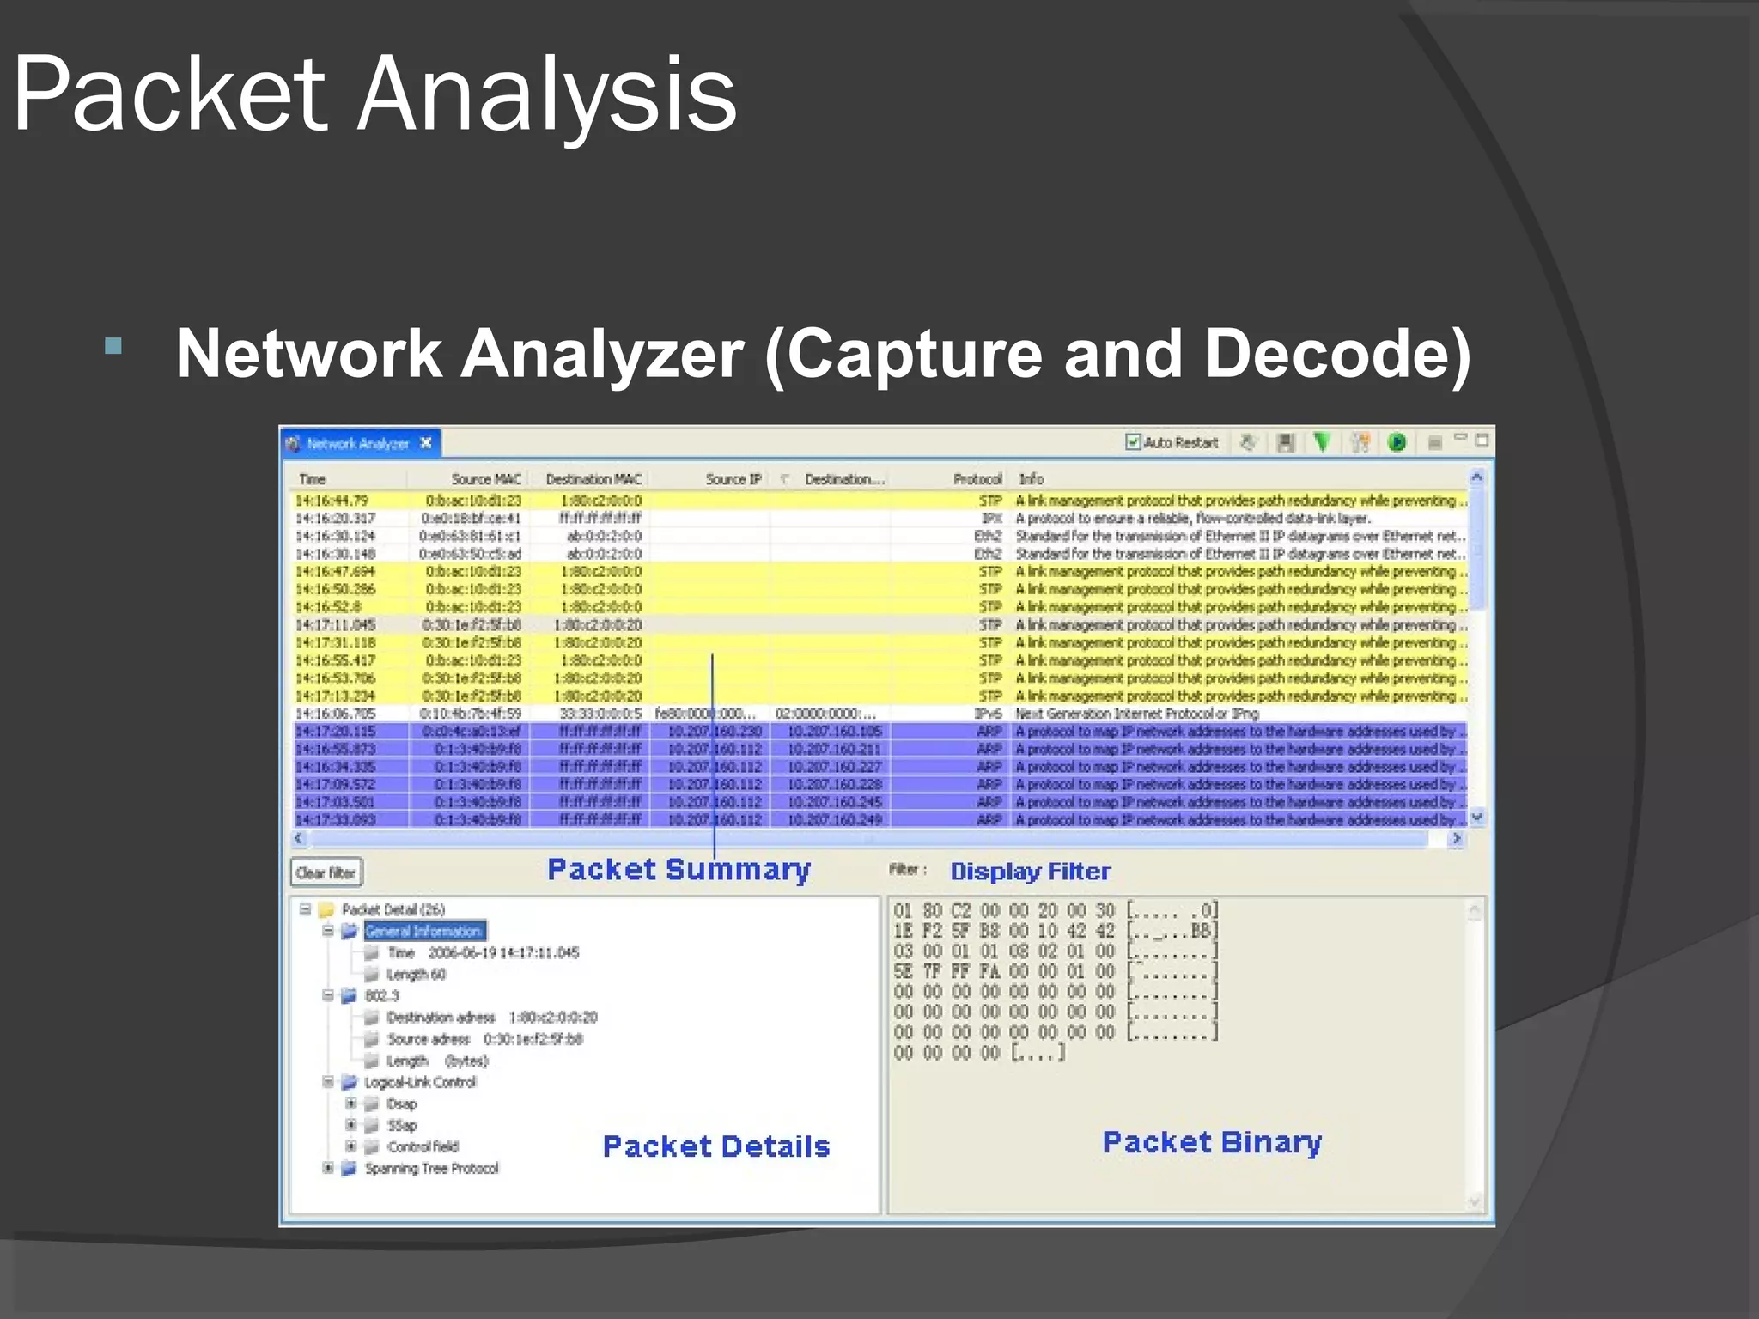This screenshot has height=1319, width=1759.
Task: Sort by Protocol column header
Action: [949, 479]
